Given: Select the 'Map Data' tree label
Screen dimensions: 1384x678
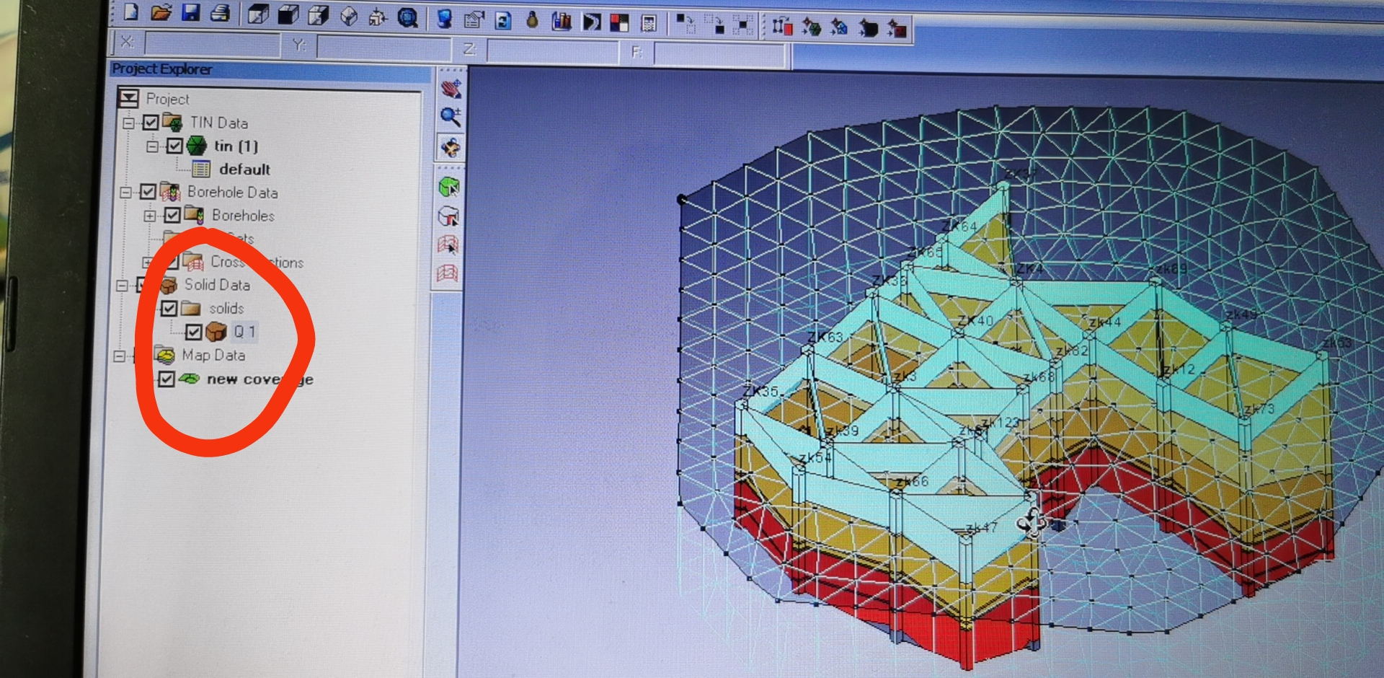Looking at the screenshot, I should [213, 355].
